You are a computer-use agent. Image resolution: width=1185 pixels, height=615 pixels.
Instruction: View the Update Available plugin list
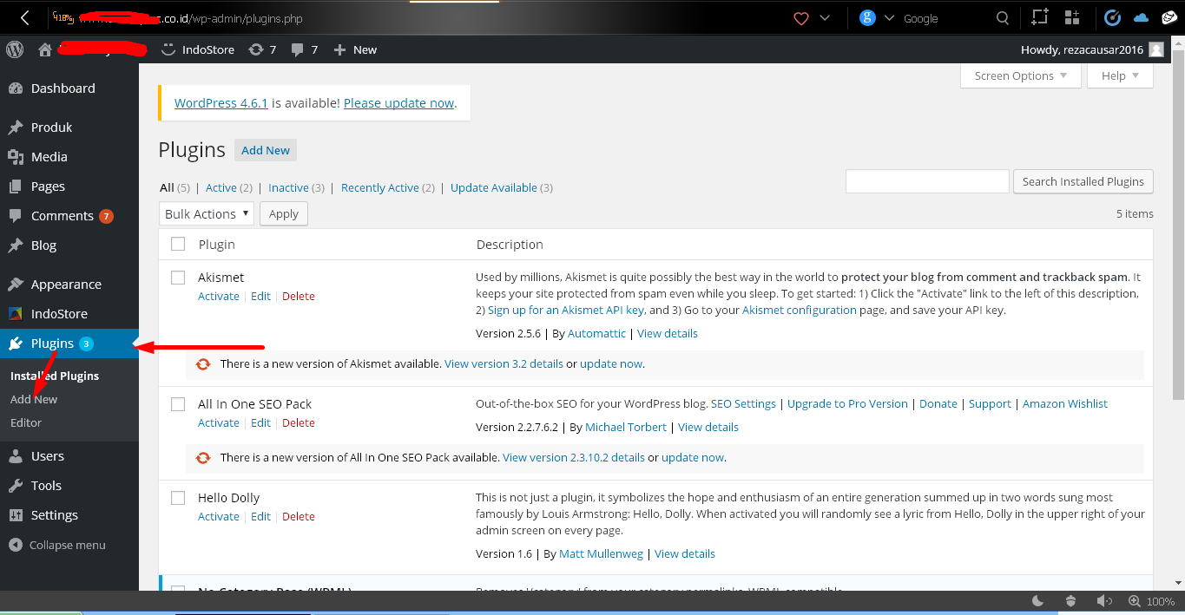pos(494,187)
